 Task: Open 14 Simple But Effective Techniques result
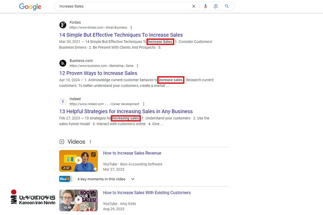[121, 35]
